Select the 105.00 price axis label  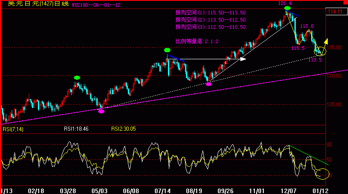click(334, 104)
